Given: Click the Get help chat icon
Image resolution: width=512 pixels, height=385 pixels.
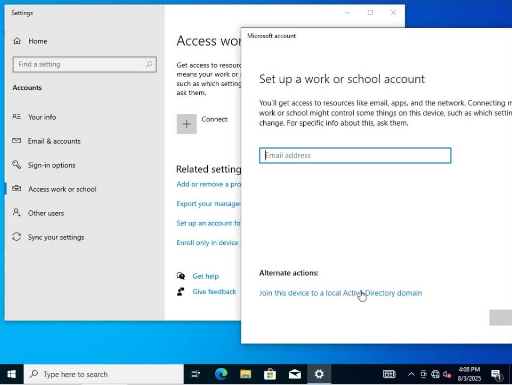Looking at the screenshot, I should [x=180, y=276].
